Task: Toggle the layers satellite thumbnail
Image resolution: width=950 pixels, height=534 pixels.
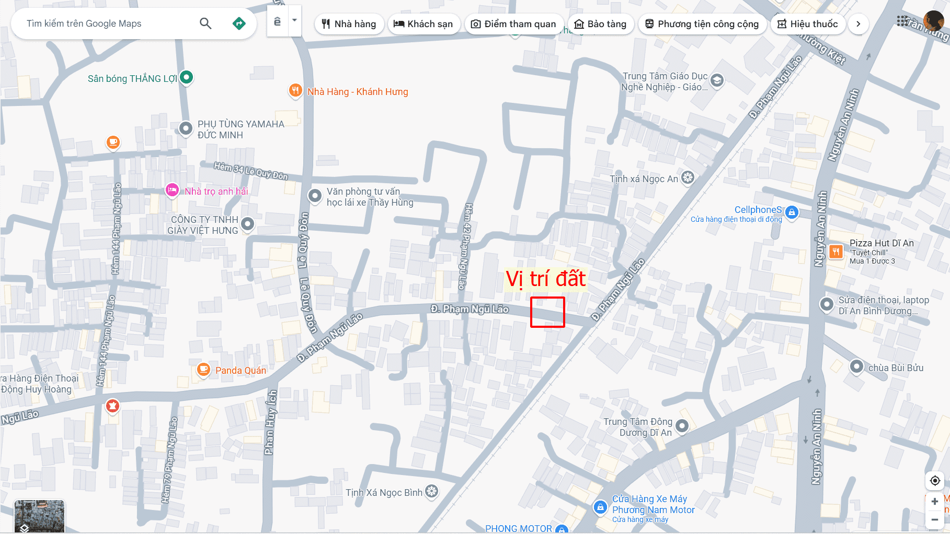Action: coord(39,516)
